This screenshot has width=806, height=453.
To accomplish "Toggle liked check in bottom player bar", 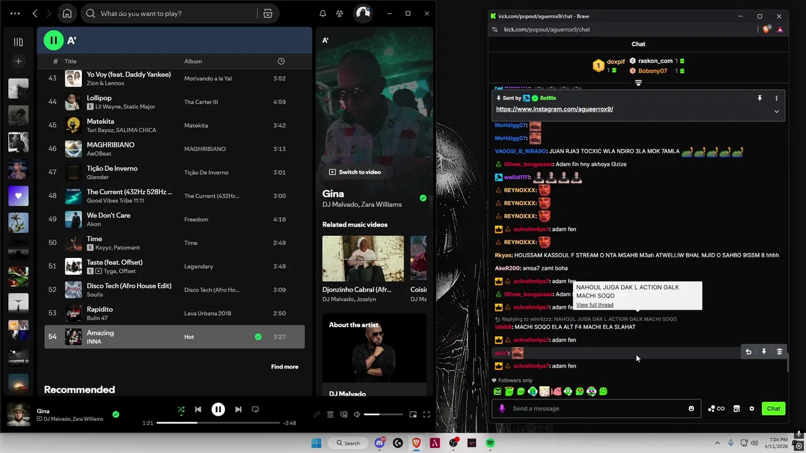I will tap(116, 415).
